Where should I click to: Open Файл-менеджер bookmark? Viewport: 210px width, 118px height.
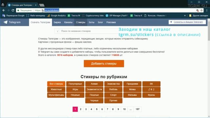(x=36, y=15)
